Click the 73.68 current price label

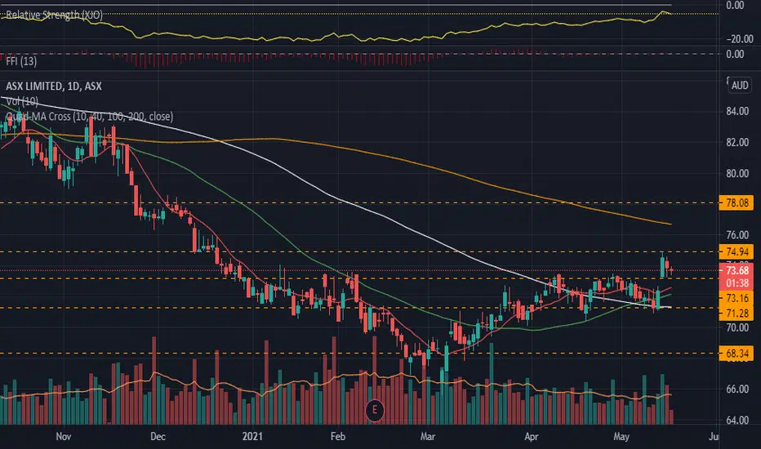[737, 270]
